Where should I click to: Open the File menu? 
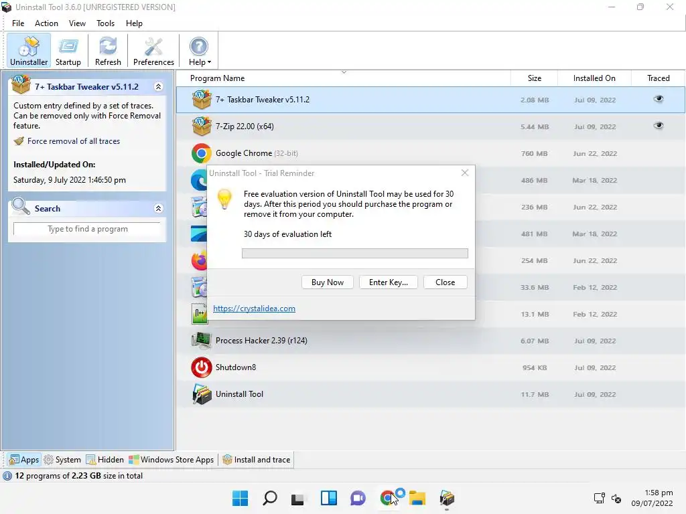point(18,23)
